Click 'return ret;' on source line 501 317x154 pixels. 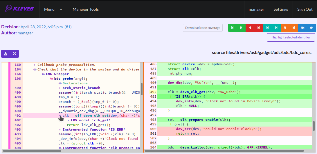click(188, 134)
